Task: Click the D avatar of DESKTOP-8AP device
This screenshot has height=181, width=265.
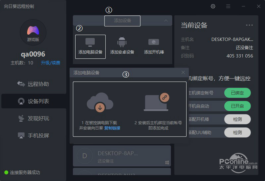Action: pos(85,156)
